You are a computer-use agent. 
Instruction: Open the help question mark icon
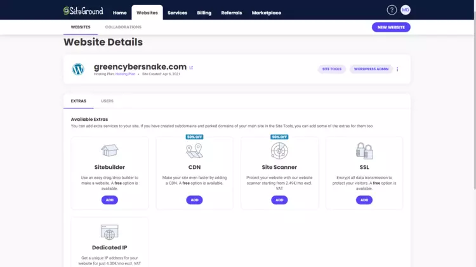pos(392,10)
